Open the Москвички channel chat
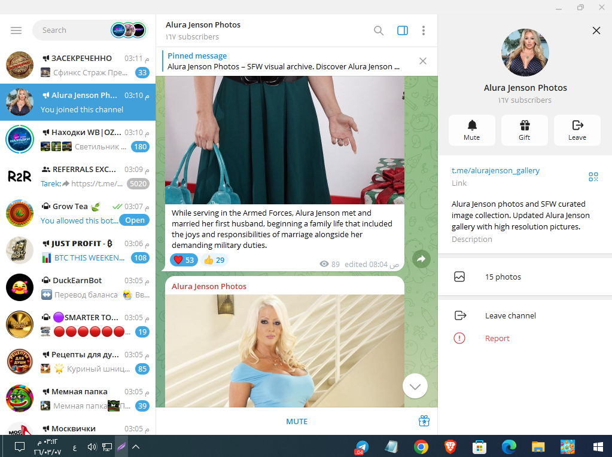 [x=78, y=426]
